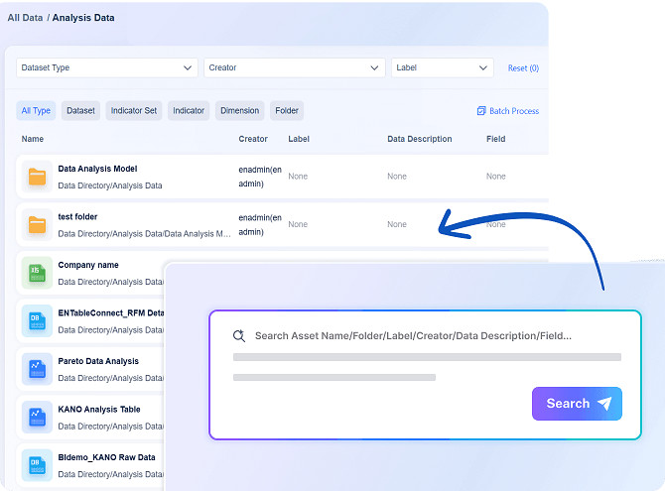Filter by the Dimension tab

(x=239, y=111)
